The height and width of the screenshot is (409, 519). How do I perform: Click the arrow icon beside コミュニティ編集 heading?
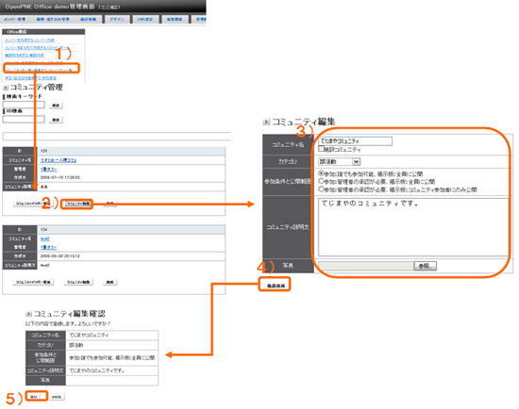(x=266, y=122)
